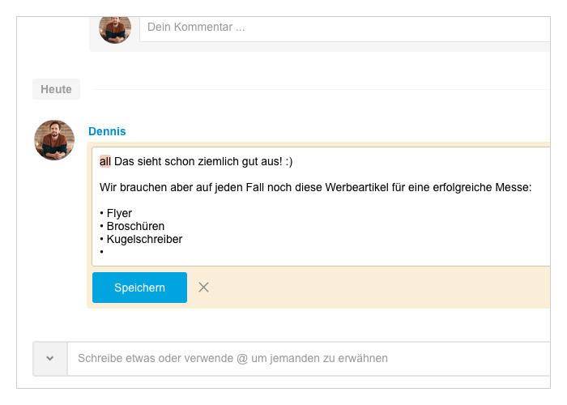Focus the Schreibe etwas message field
Image resolution: width=567 pixels, height=405 pixels.
click(309, 358)
